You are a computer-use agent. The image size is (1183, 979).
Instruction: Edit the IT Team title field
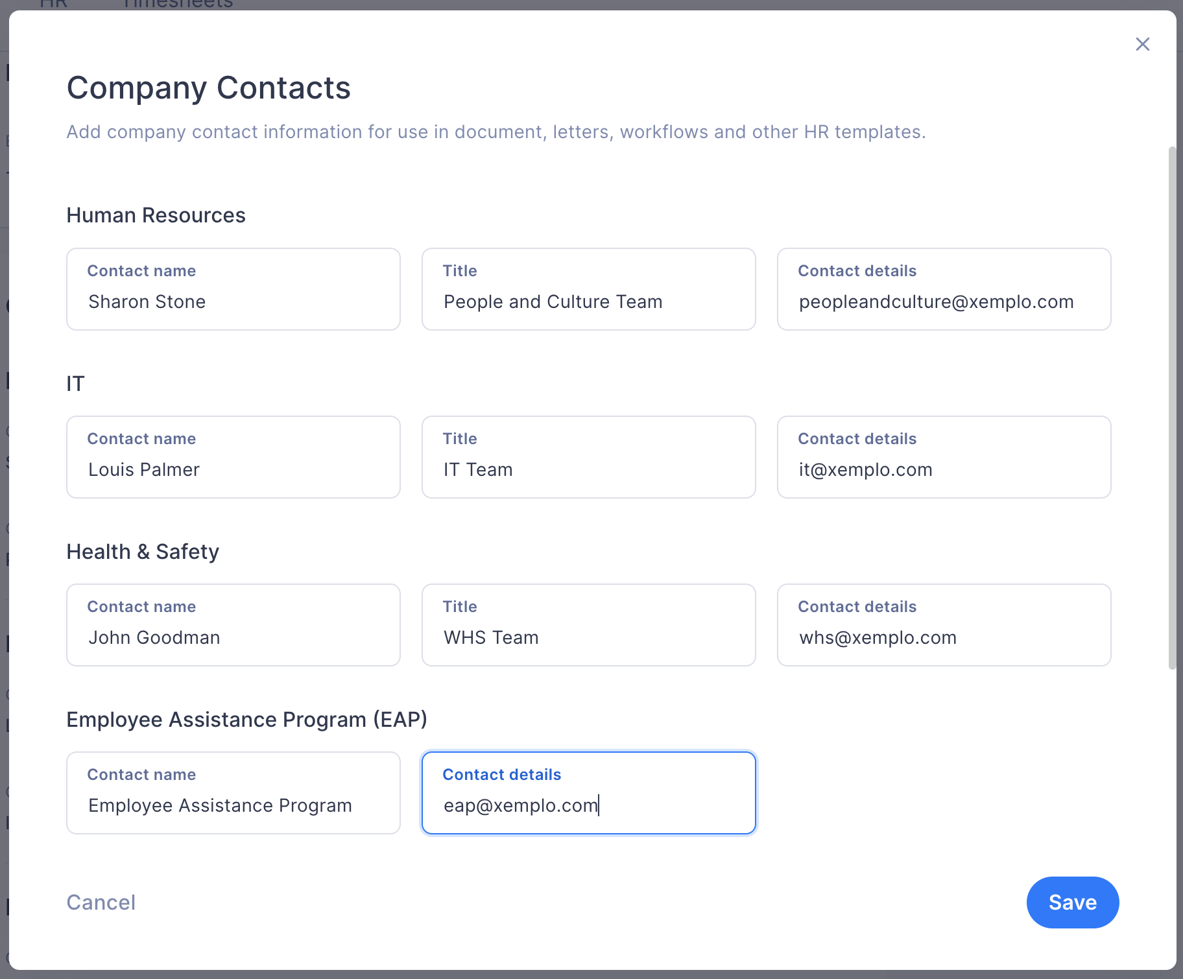(589, 457)
